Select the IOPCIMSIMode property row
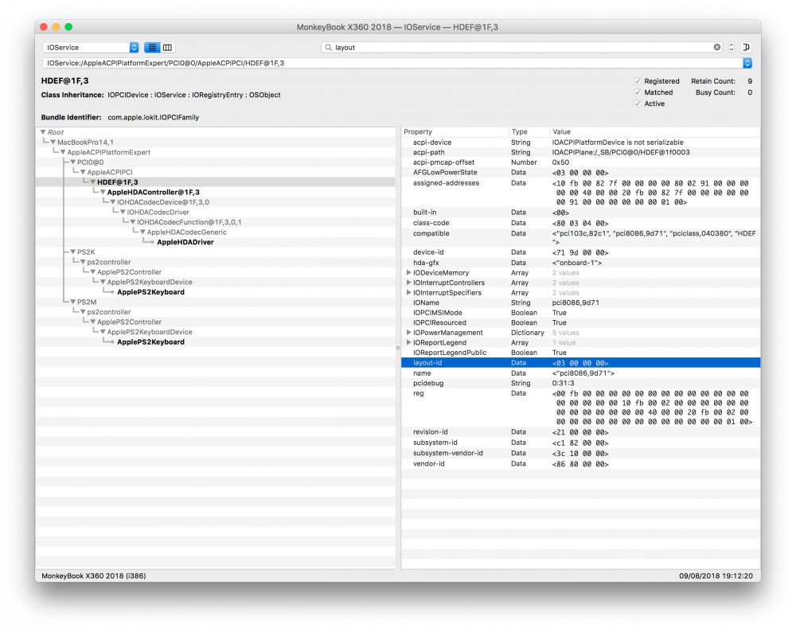The height and width of the screenshot is (632, 796). point(581,313)
